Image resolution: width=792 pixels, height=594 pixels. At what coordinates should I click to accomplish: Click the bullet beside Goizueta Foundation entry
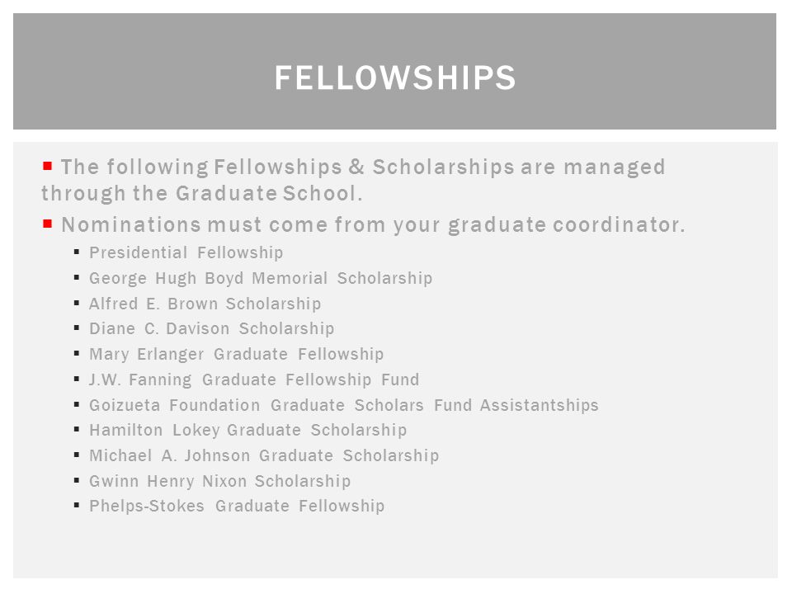pos(77,404)
